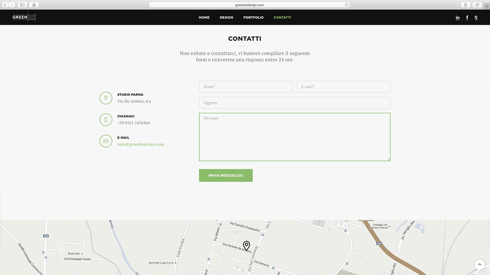Click the CHIAMACI heading

pos(126,116)
